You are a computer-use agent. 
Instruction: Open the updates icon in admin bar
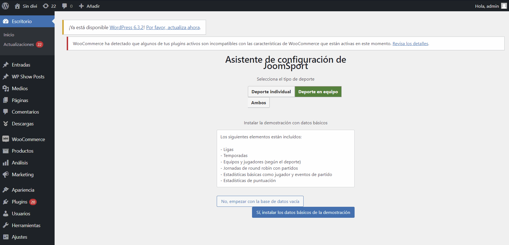[x=46, y=6]
